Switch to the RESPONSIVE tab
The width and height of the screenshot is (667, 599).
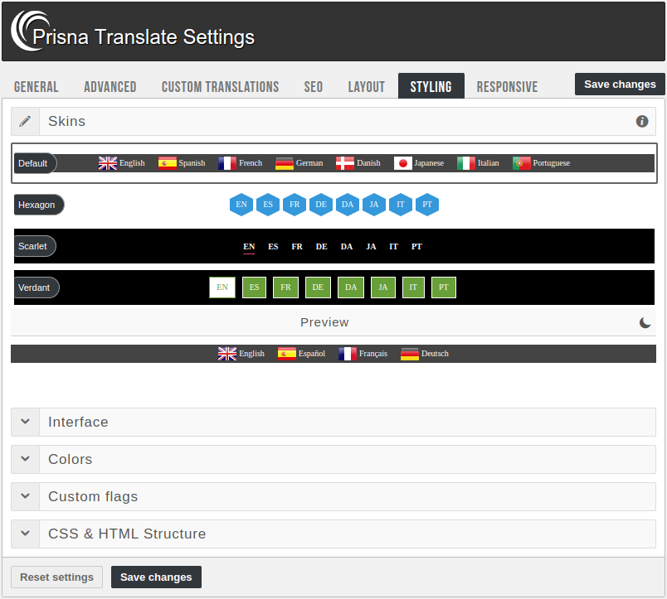click(x=507, y=86)
